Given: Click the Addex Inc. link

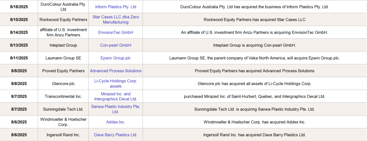Looking at the screenshot, I should tap(116, 122).
